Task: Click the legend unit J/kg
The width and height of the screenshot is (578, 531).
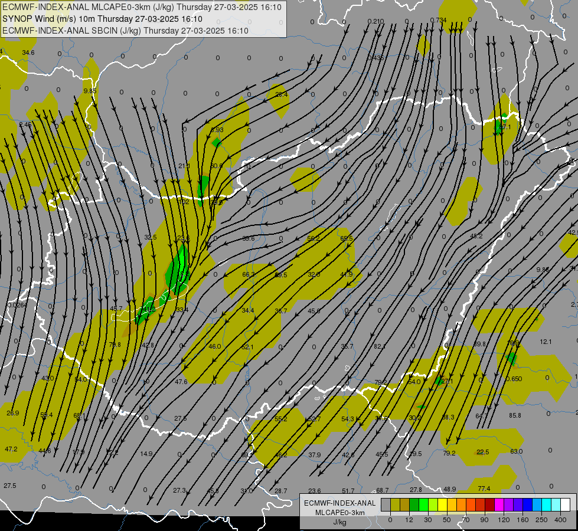Action: click(339, 522)
